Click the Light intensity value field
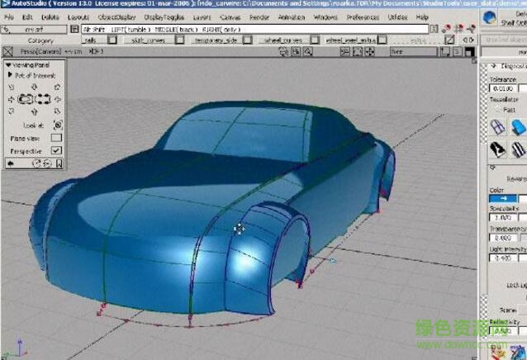Viewport: 527px width, 360px height. [x=503, y=258]
